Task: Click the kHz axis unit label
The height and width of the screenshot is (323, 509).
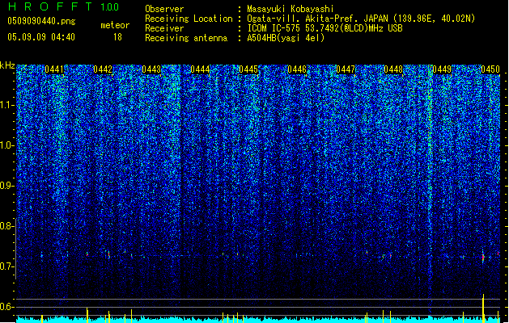Action: point(7,65)
